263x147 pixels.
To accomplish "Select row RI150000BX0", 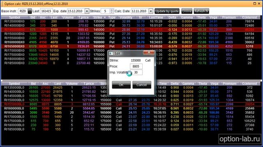I will pyautogui.click(x=131, y=34).
